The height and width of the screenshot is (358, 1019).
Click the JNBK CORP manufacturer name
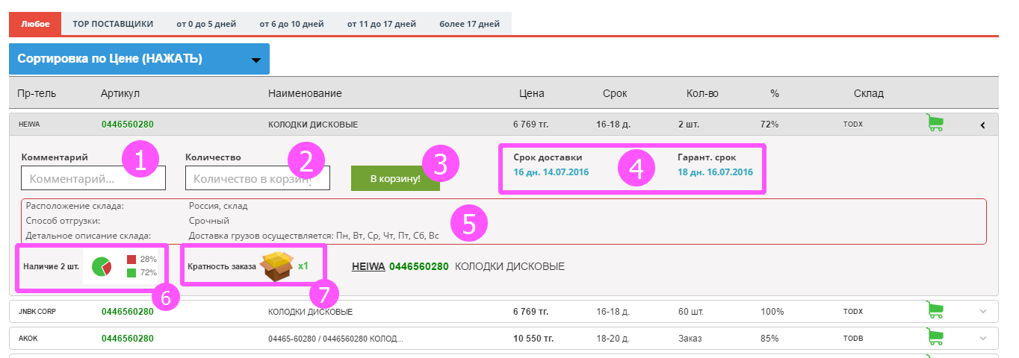pyautogui.click(x=37, y=312)
